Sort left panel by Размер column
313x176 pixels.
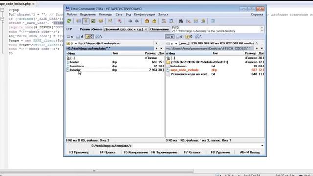coord(150,53)
